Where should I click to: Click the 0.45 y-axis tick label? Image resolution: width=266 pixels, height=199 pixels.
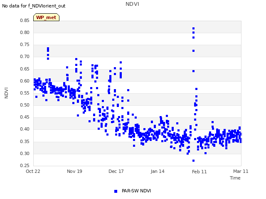point(25,117)
